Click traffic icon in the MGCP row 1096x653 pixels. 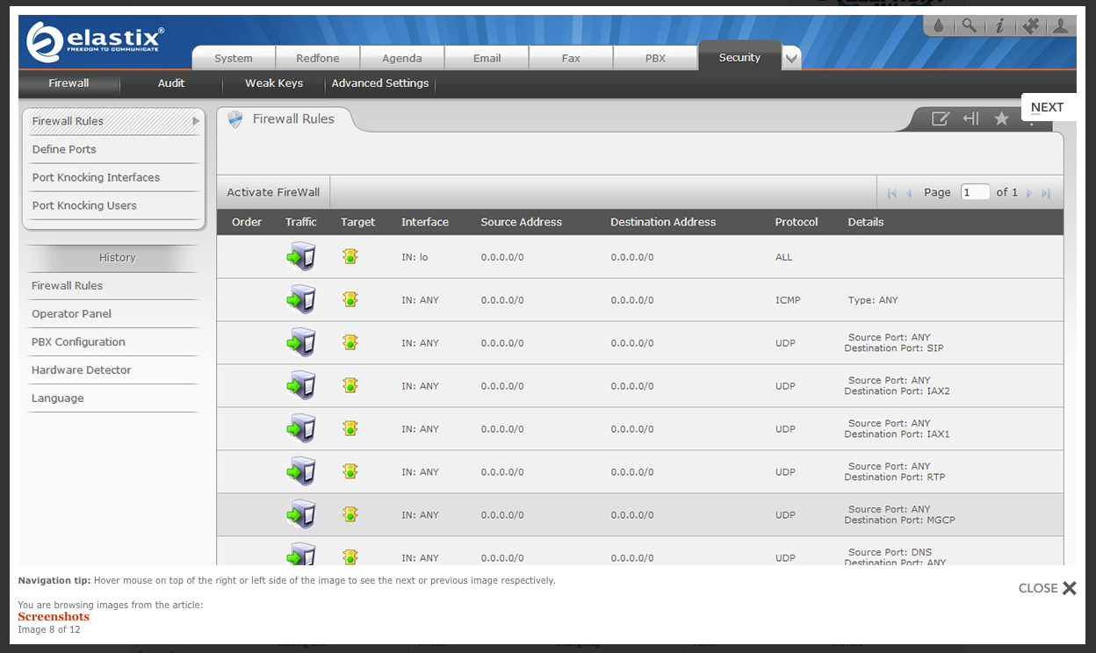point(301,515)
